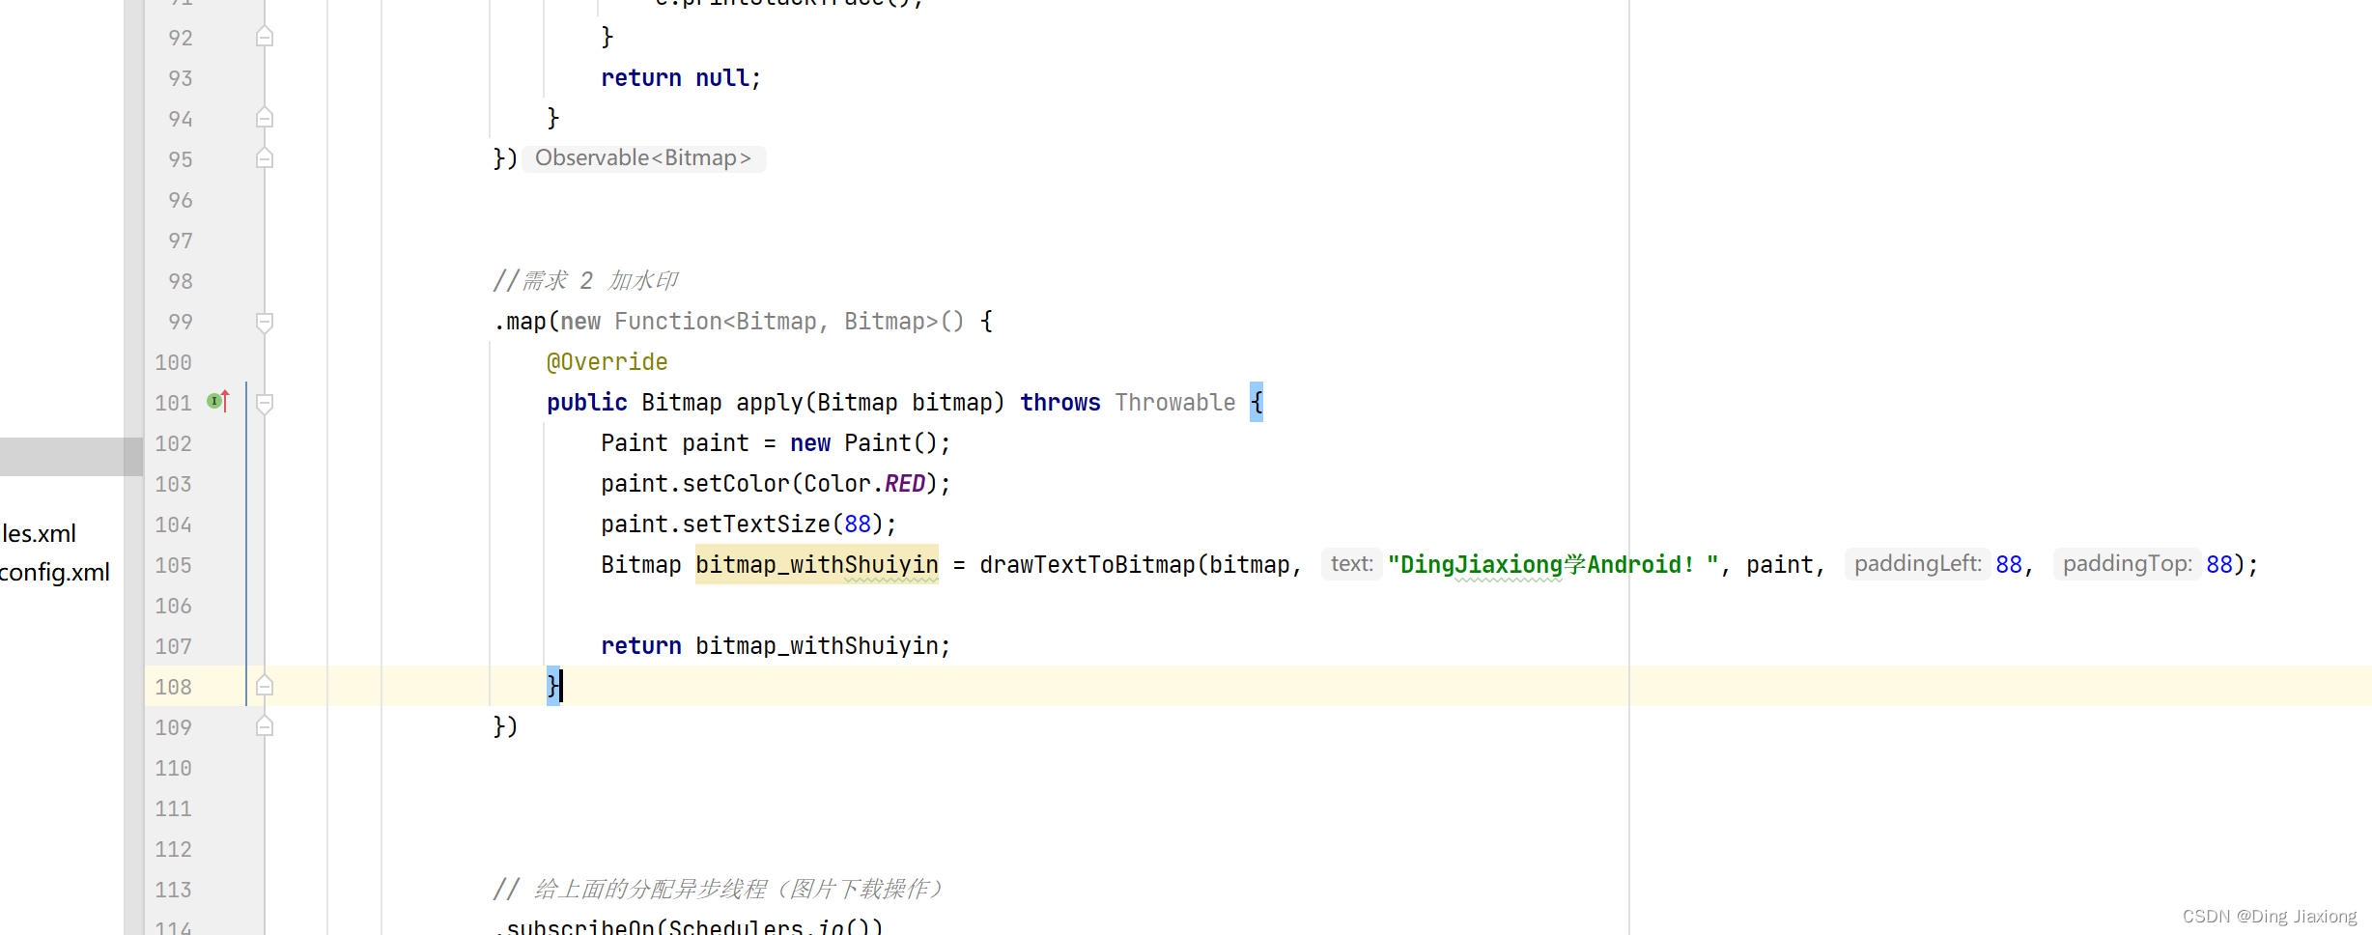Screen dimensions: 2372x935
Task: Click the comment 需求 2 加水印
Action: (x=586, y=281)
